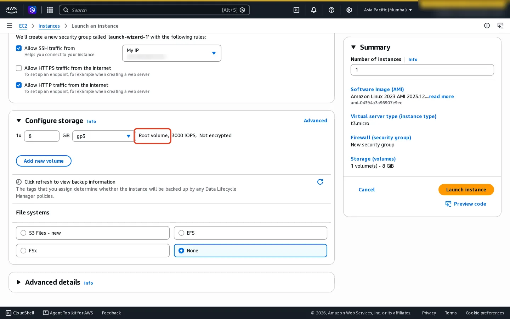Click the tutorial panel icon beside the info icon
This screenshot has height=319, width=510.
(x=500, y=26)
